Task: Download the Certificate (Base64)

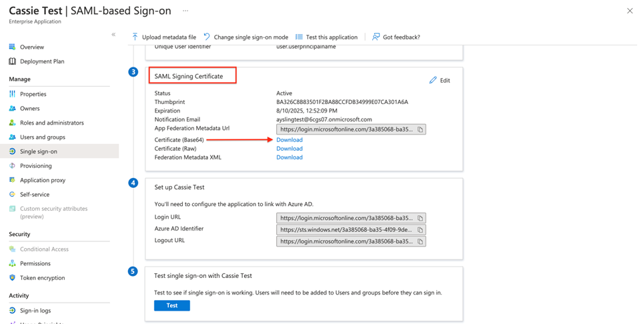Action: tap(289, 140)
